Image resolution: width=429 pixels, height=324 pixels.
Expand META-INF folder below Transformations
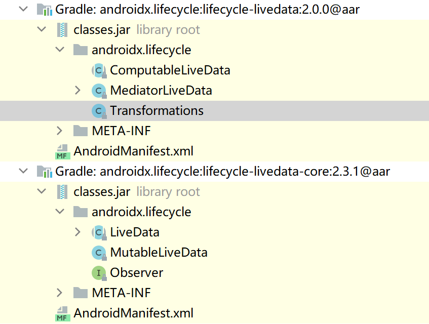click(60, 131)
